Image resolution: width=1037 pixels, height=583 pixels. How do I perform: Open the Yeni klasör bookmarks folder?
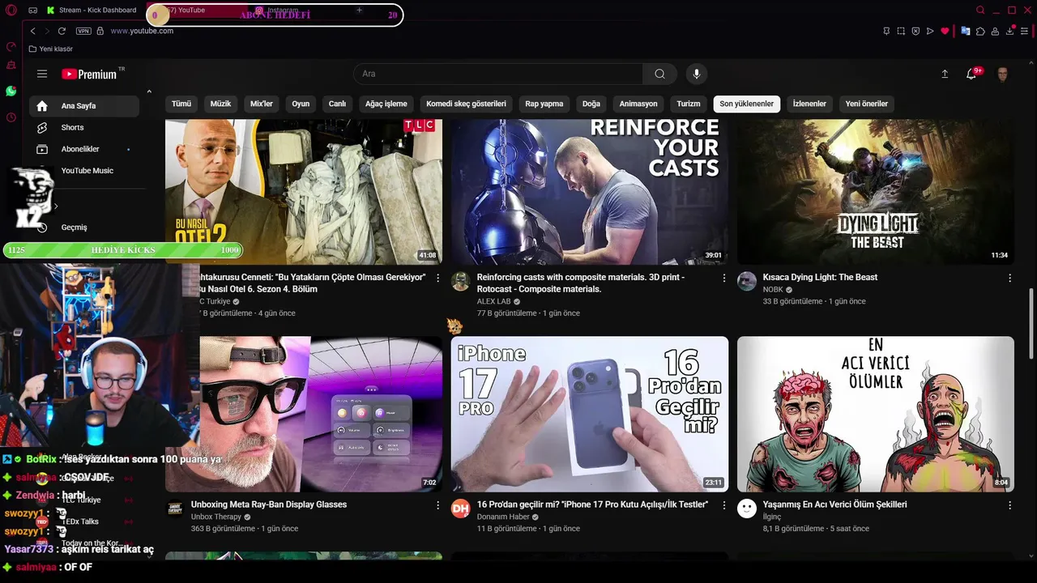(51, 49)
